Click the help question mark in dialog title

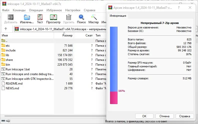point(179,7)
